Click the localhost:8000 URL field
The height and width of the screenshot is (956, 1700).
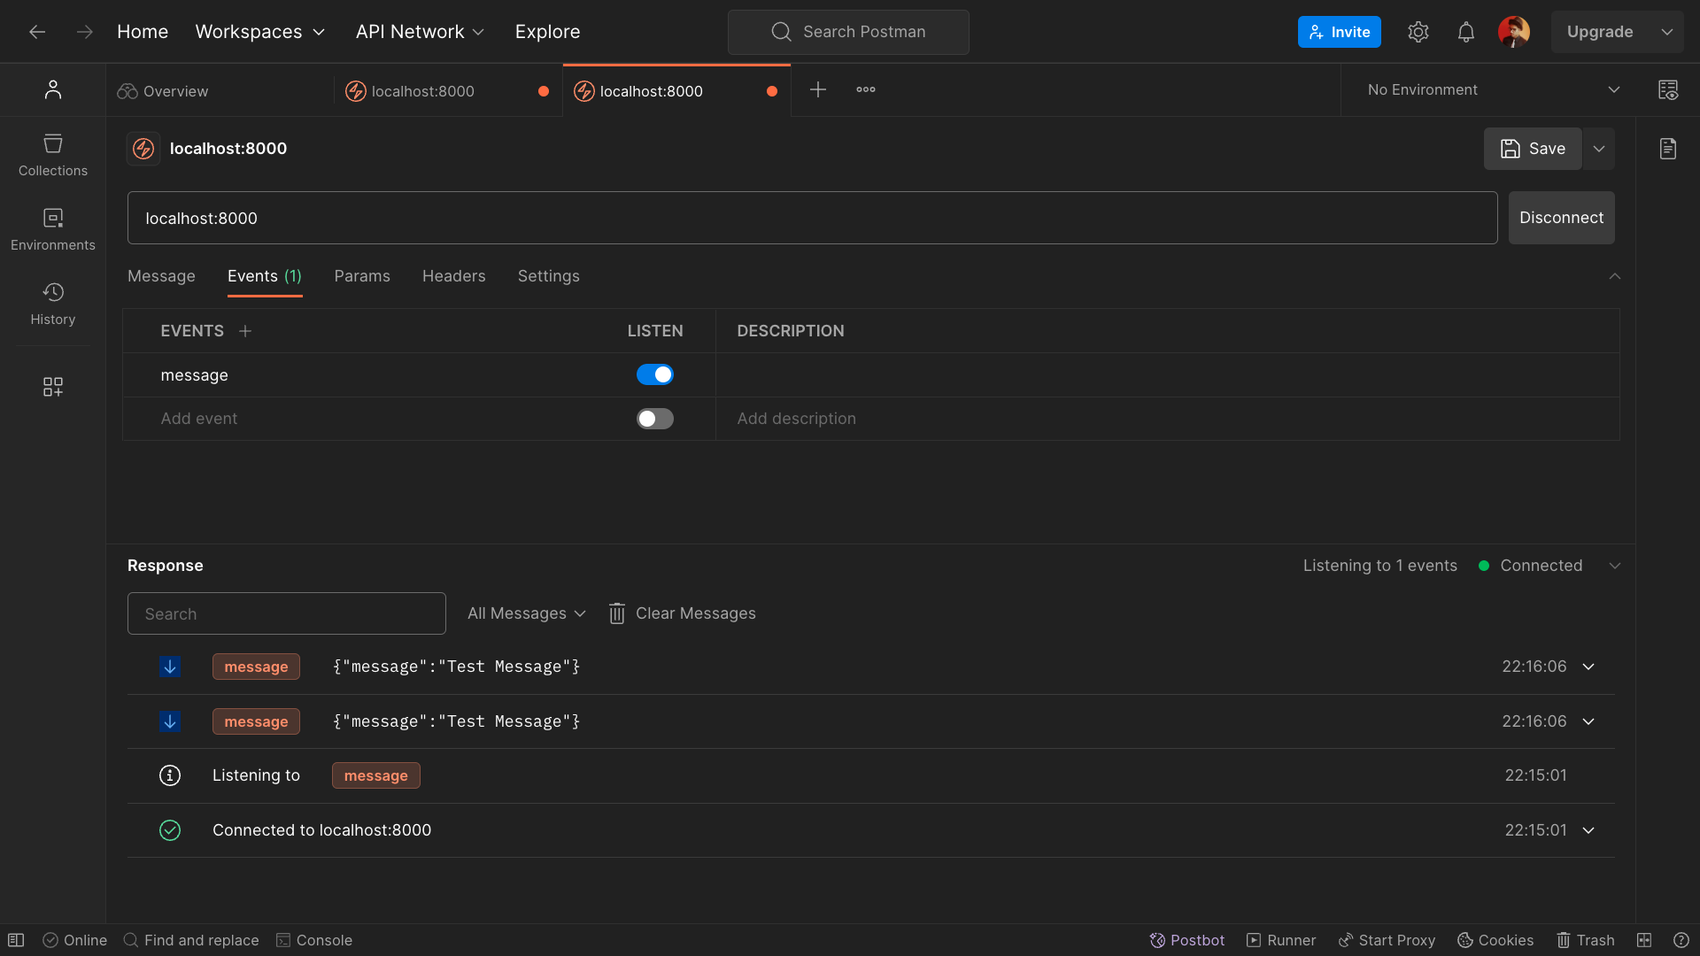[813, 218]
